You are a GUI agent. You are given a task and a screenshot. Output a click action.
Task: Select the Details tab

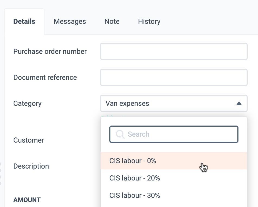pyautogui.click(x=24, y=21)
